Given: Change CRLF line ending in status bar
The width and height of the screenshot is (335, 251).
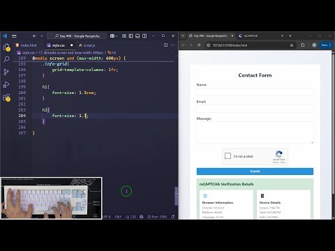Looking at the screenshot, I should pyautogui.click(x=118, y=217).
